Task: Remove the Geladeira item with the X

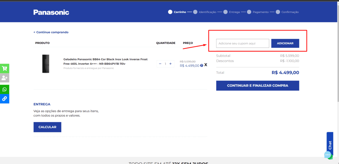Action: [x=205, y=65]
